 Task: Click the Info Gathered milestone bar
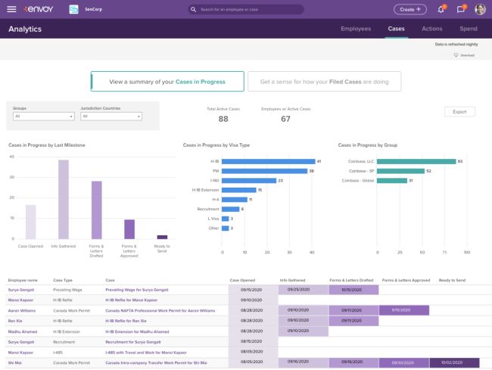[64, 200]
